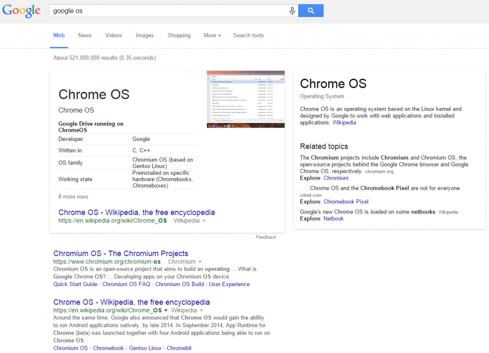This screenshot has width=489, height=353.
Task: Click the Chrome OS screenshot thumbnail
Action: [x=245, y=99]
